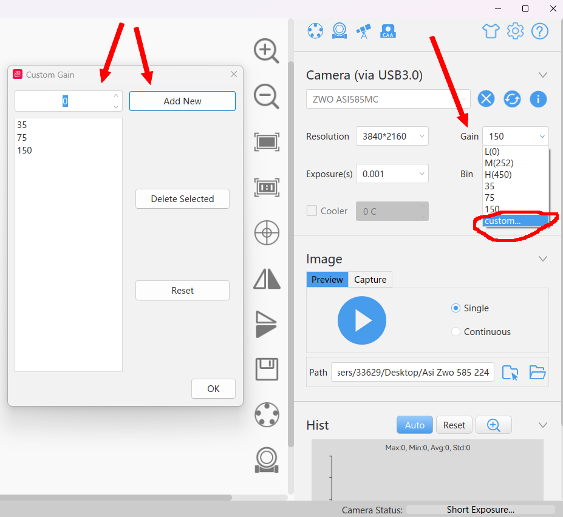Open blue filter wheel panel icon
The image size is (563, 517).
(x=315, y=31)
